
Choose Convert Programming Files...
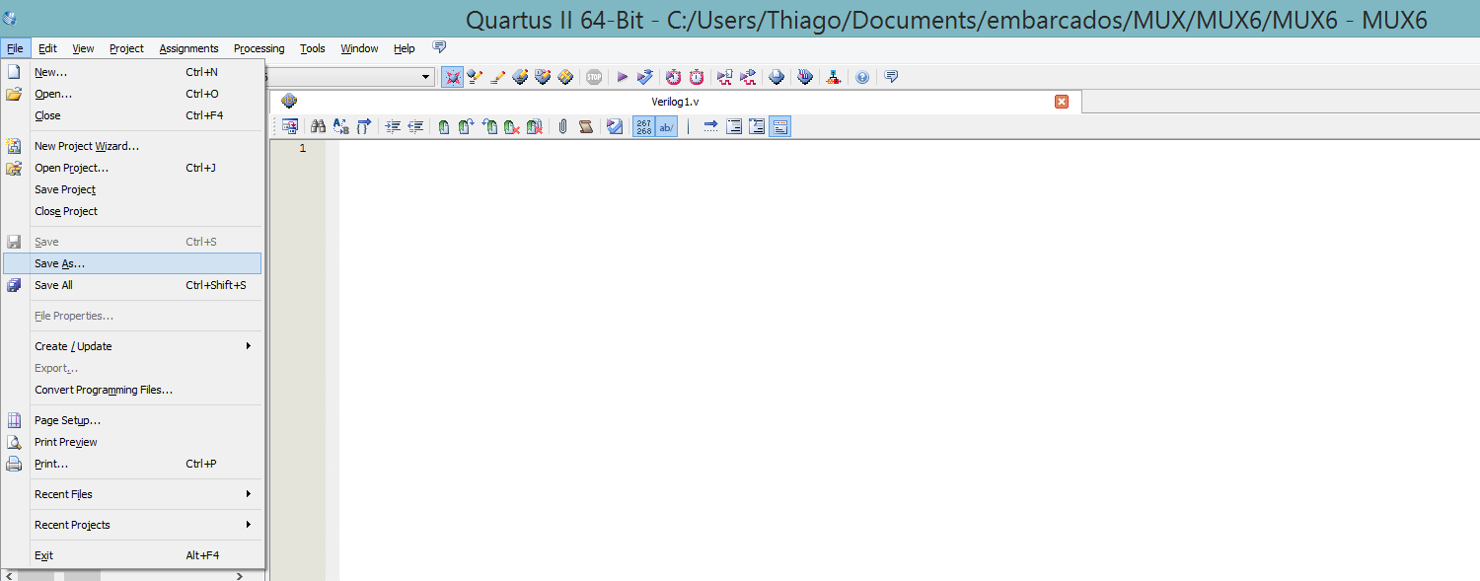click(x=132, y=390)
